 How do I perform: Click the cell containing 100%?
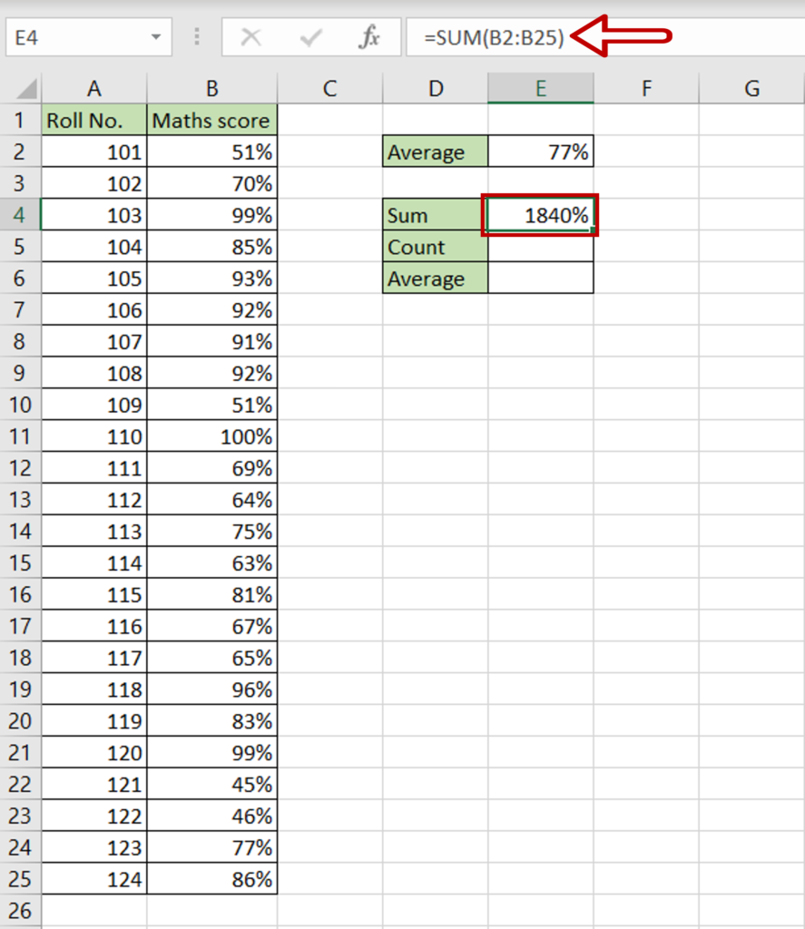(x=211, y=436)
